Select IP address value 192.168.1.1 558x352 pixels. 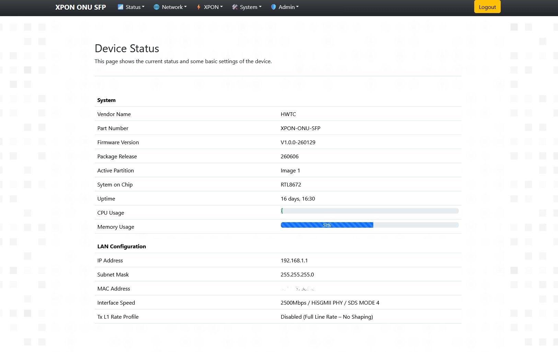pos(294,260)
